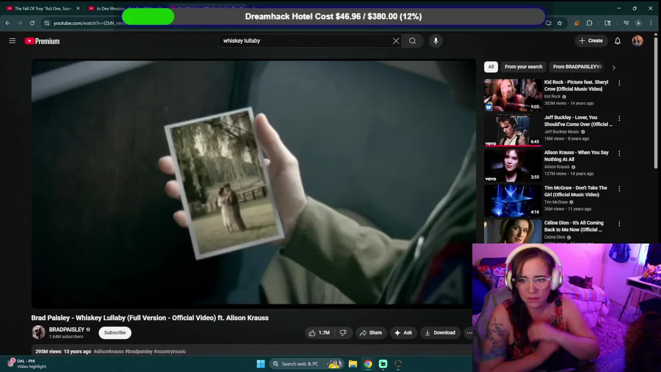Screen dimensions: 661x372
Task: Open green app icon on taskbar
Action: pyautogui.click(x=383, y=364)
